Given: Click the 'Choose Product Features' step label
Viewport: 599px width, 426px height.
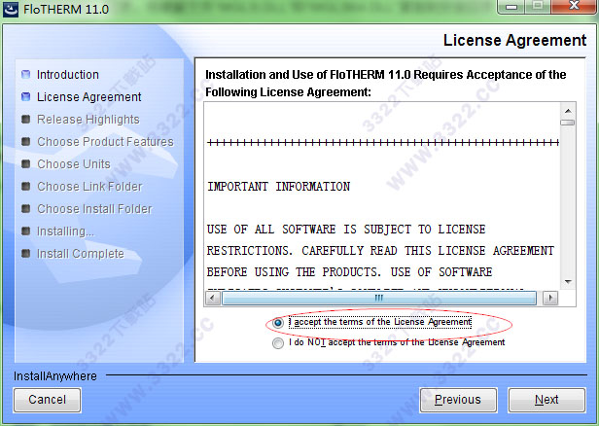Looking at the screenshot, I should tap(105, 142).
